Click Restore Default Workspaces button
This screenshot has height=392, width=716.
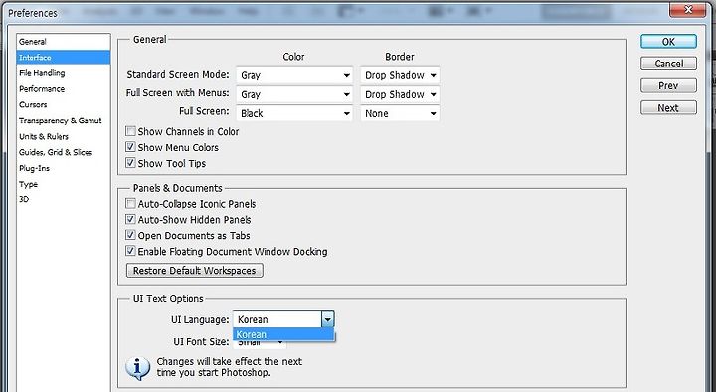point(195,270)
